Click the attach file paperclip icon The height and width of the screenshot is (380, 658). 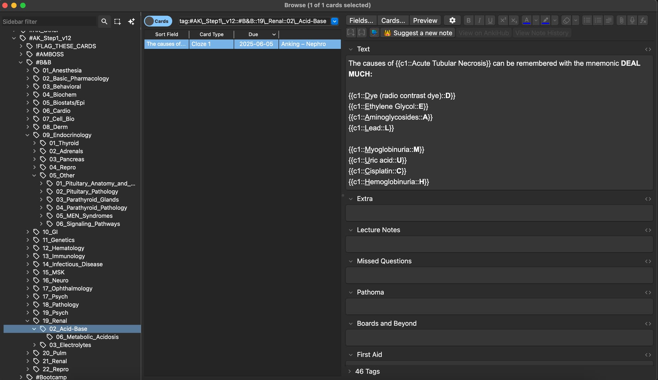[x=621, y=21]
